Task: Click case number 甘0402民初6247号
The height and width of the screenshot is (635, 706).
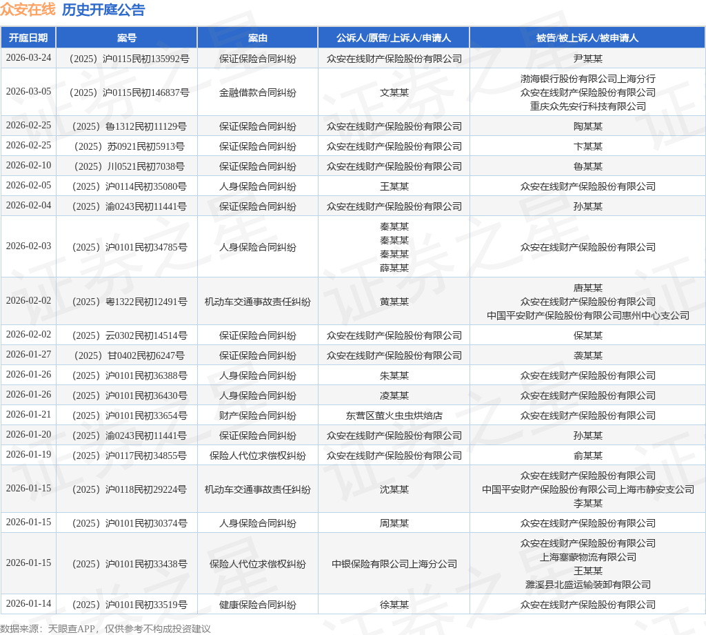Action: pyautogui.click(x=129, y=356)
